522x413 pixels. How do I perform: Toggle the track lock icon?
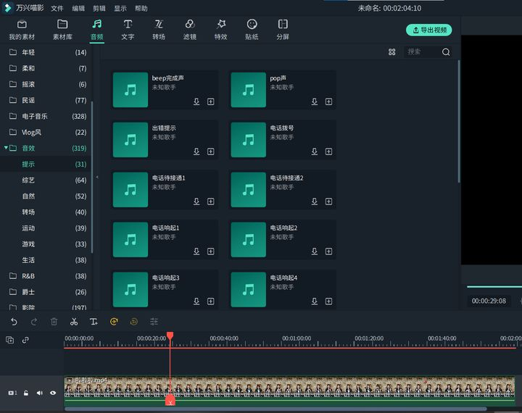(x=26, y=393)
